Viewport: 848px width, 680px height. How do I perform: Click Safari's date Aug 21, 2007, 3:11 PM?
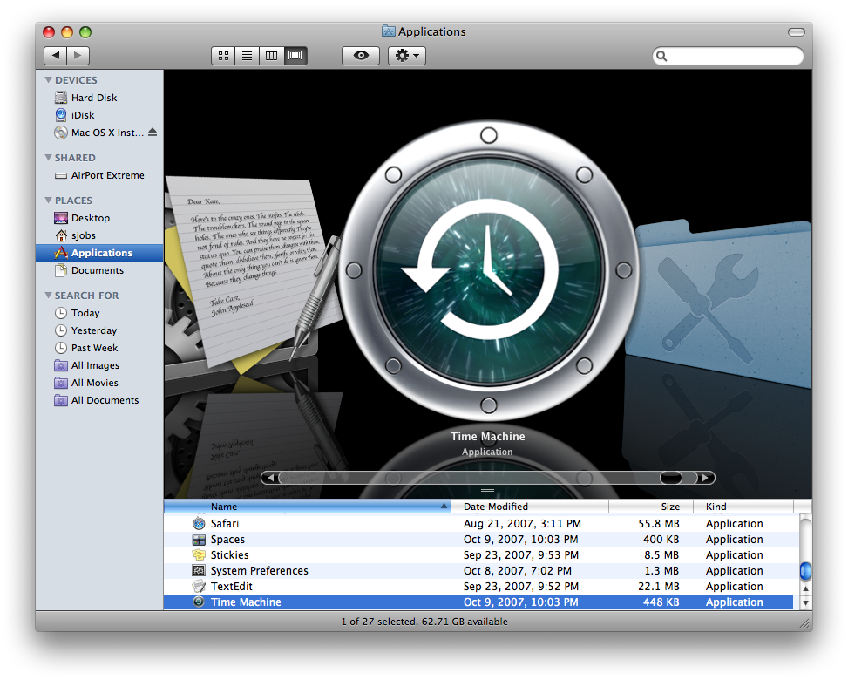522,524
